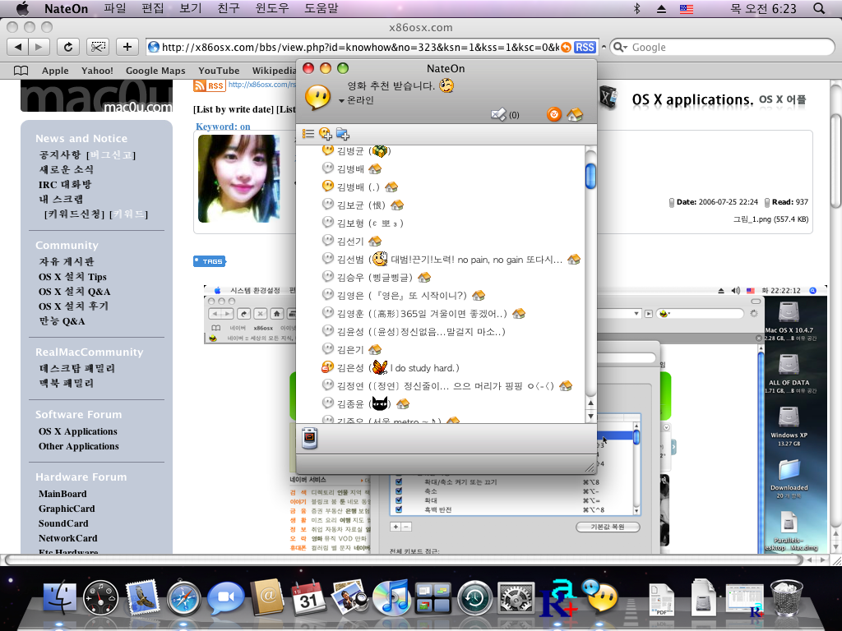Click the NateOn contact list scrollbar thumb
The image size is (842, 631).
click(x=590, y=176)
